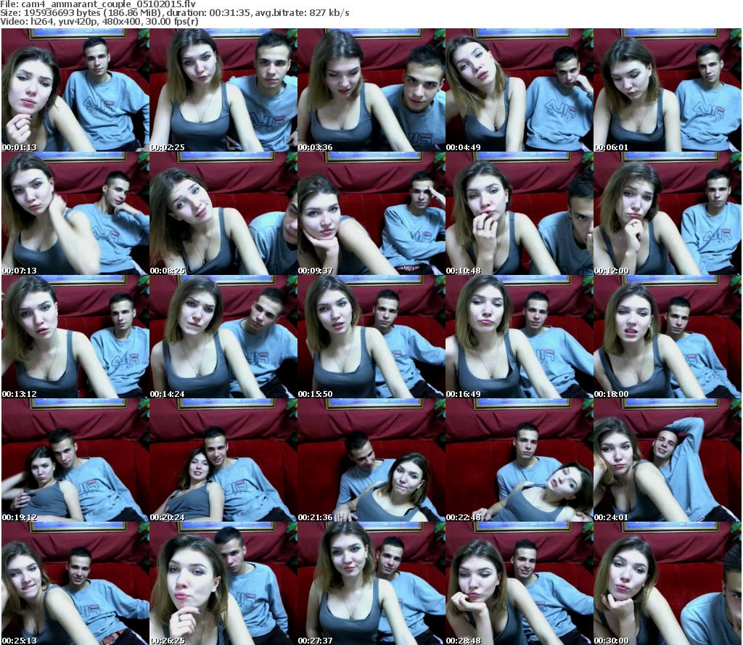Click the 00:28:48 preview frame
Viewport: 743px width, 645px height.
coord(520,583)
